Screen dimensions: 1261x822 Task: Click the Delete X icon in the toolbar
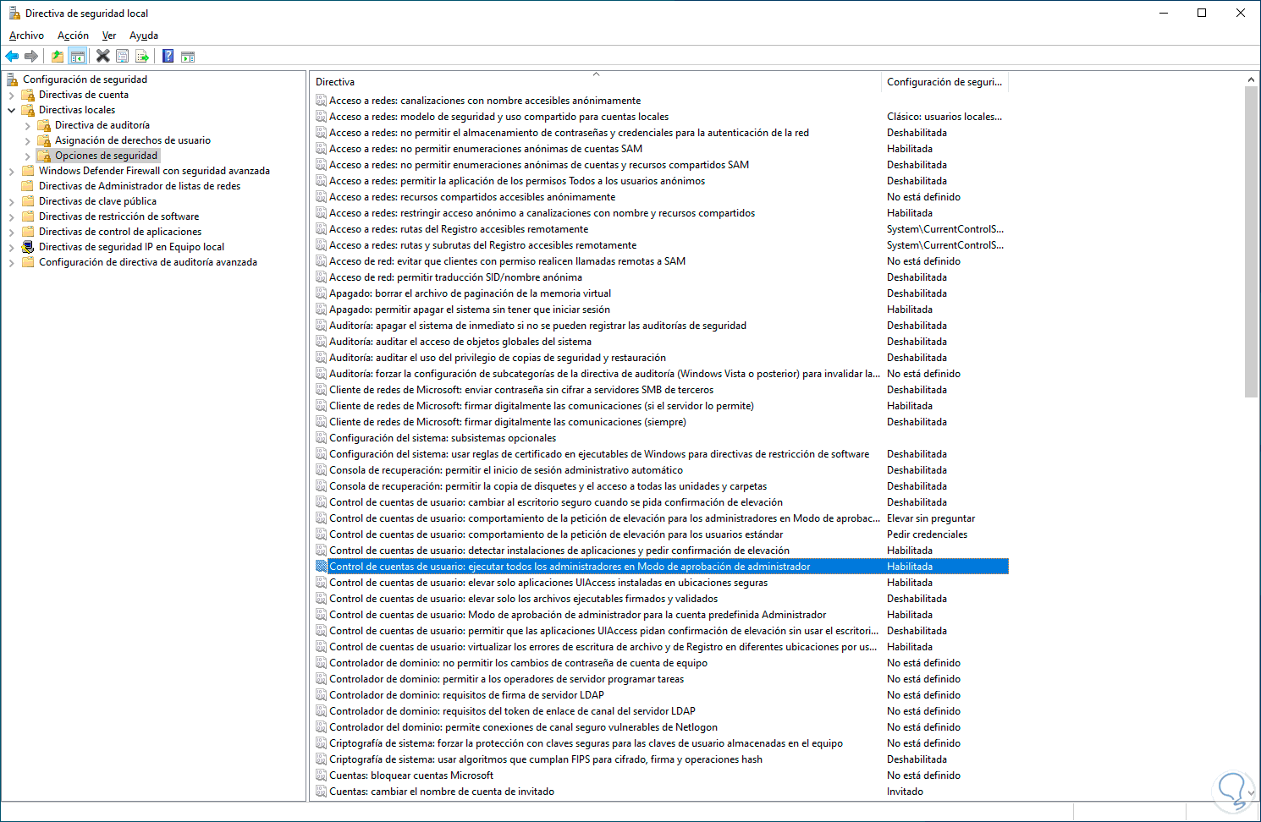coord(103,57)
